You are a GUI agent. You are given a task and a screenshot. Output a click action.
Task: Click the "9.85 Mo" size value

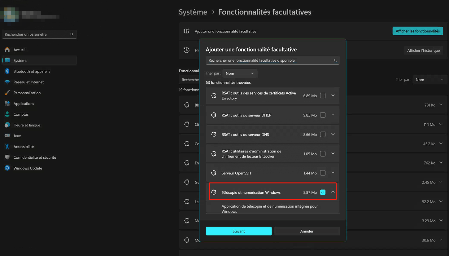pos(310,115)
